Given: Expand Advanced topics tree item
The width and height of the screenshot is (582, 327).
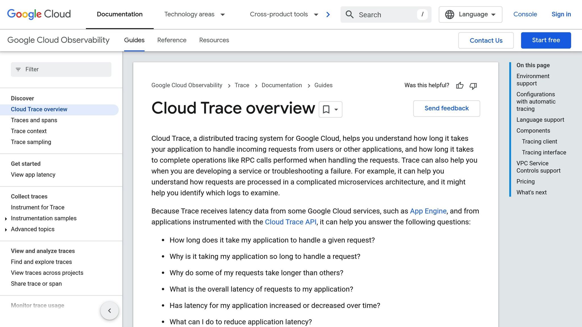Looking at the screenshot, I should coord(6,230).
